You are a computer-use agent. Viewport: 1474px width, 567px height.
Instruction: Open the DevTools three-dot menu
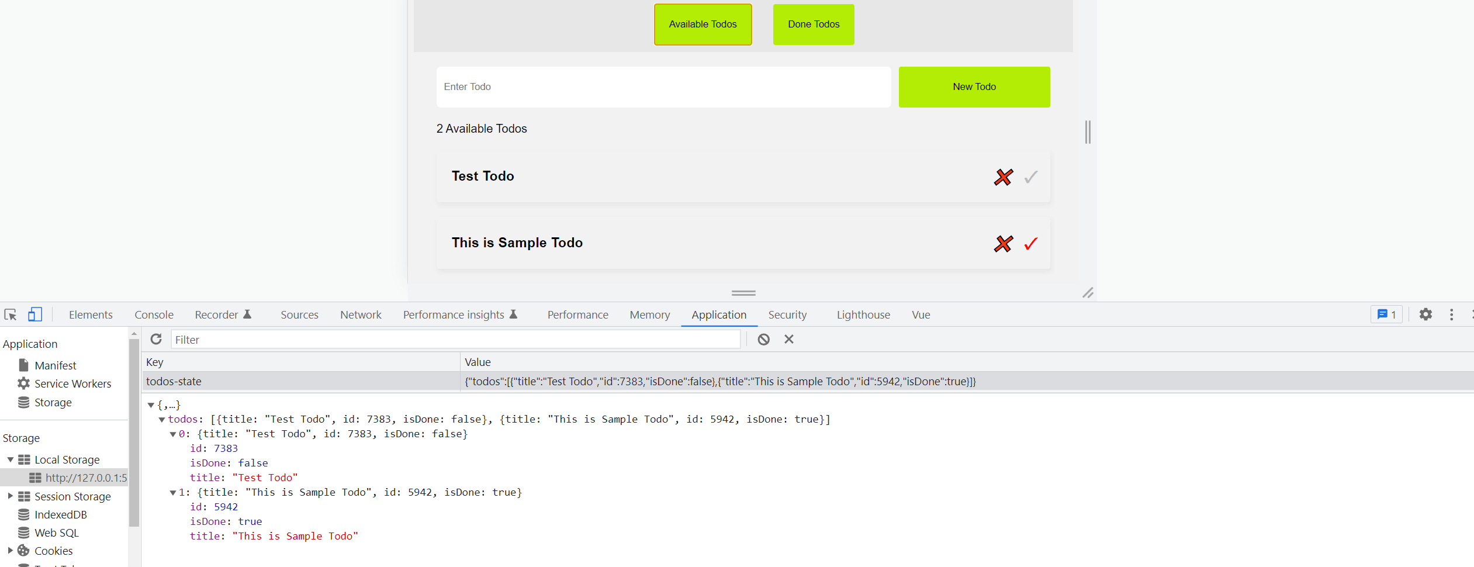point(1452,314)
